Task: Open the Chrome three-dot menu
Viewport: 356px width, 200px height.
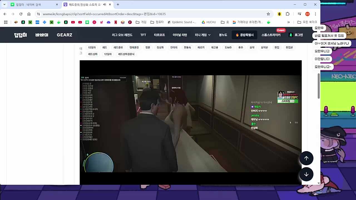Action: 315,14
